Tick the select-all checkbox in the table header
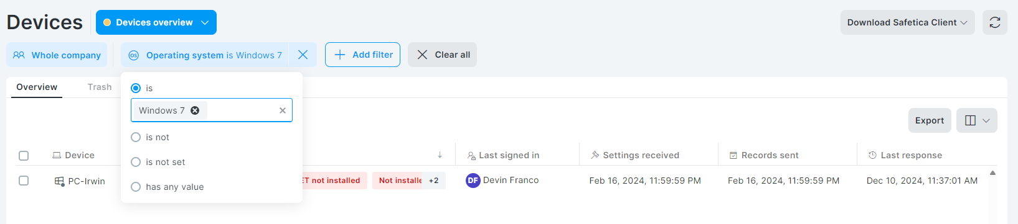Screen dimensions: 1018x224 (x=24, y=156)
